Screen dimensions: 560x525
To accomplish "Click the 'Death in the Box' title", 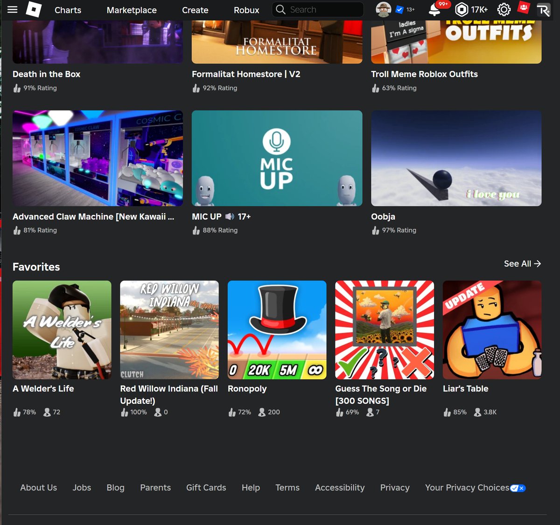I will coord(46,74).
